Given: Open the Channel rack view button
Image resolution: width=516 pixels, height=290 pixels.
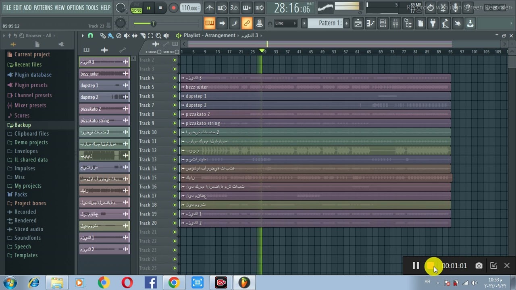Looking at the screenshot, I should click(383, 23).
